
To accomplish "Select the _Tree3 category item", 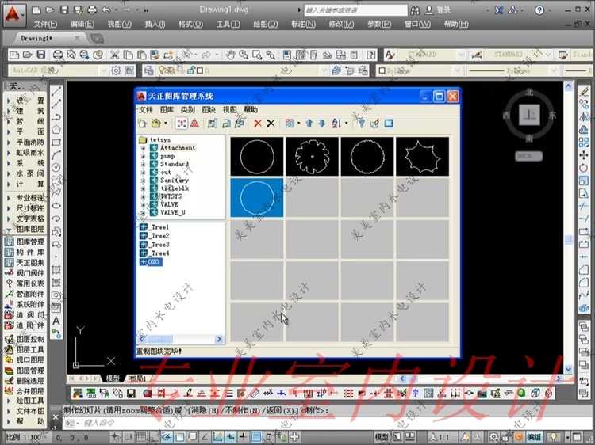I will click(x=155, y=245).
